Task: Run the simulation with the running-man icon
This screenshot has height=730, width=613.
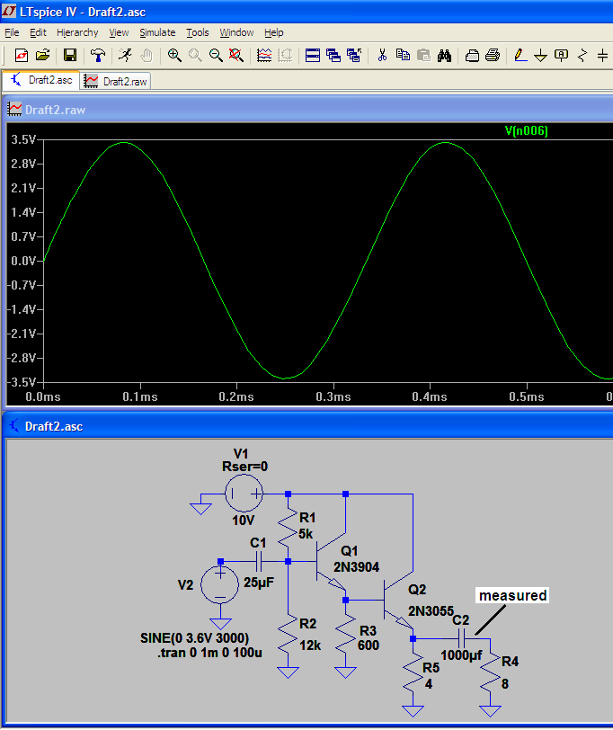Action: point(125,56)
